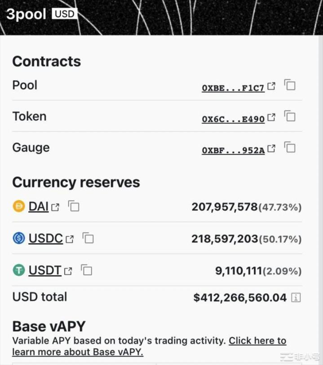Open Token contract external link
The image size is (323, 365).
271,117
